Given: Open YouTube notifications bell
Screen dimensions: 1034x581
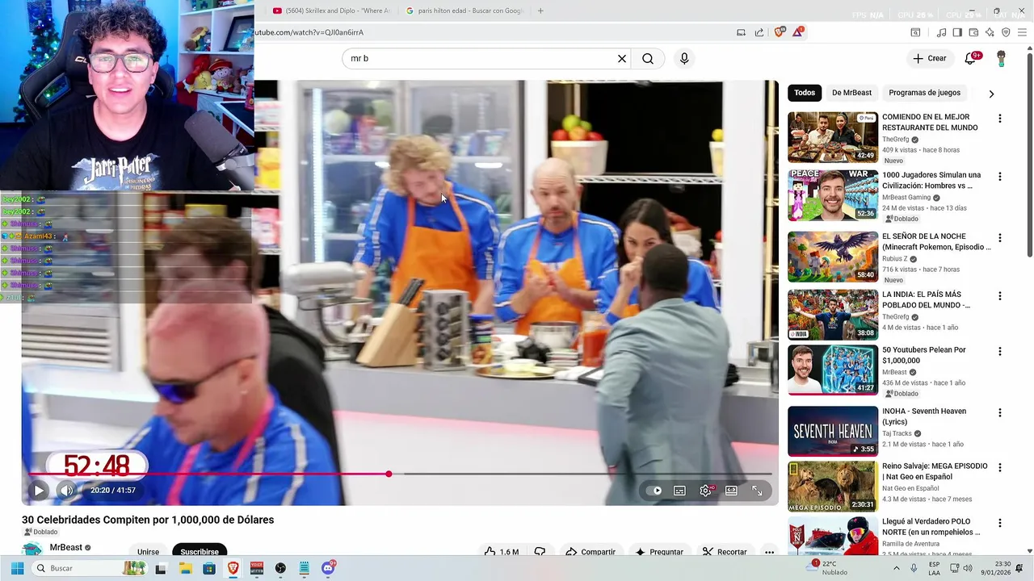Looking at the screenshot, I should click(971, 58).
